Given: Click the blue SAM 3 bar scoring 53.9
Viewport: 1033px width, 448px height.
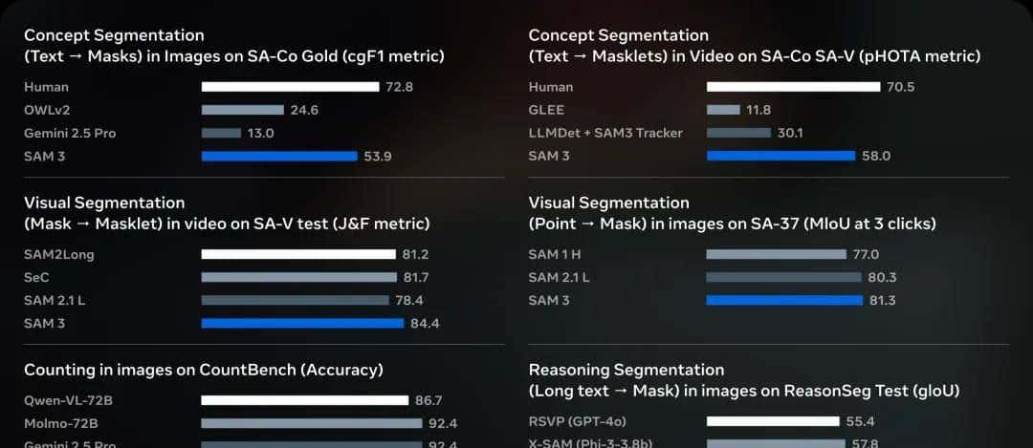Looking at the screenshot, I should (278, 156).
